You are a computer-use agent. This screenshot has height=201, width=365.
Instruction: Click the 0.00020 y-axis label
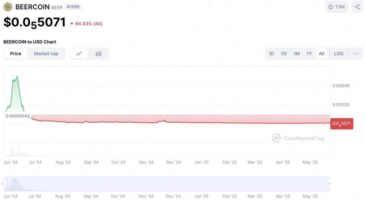coord(341,104)
